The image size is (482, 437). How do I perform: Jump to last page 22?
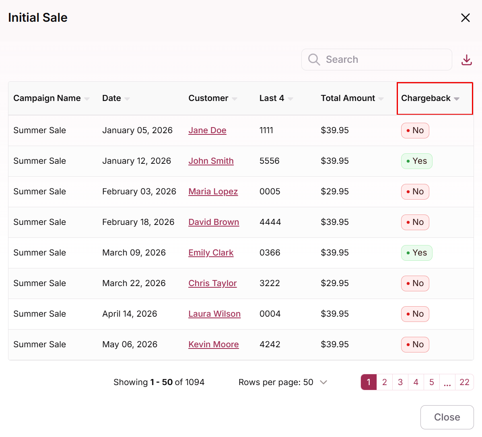click(464, 382)
